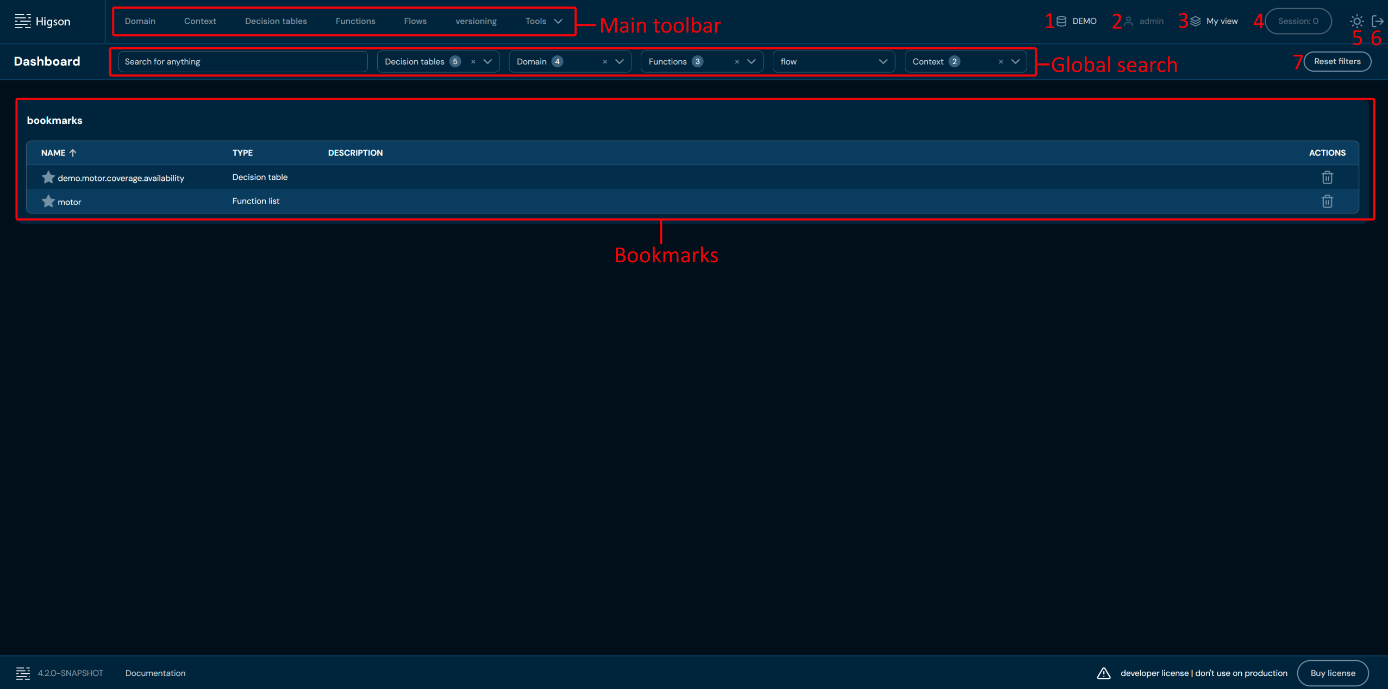Screen dimensions: 1388x689
Task: Click the admin user icon
Action: (x=1129, y=21)
